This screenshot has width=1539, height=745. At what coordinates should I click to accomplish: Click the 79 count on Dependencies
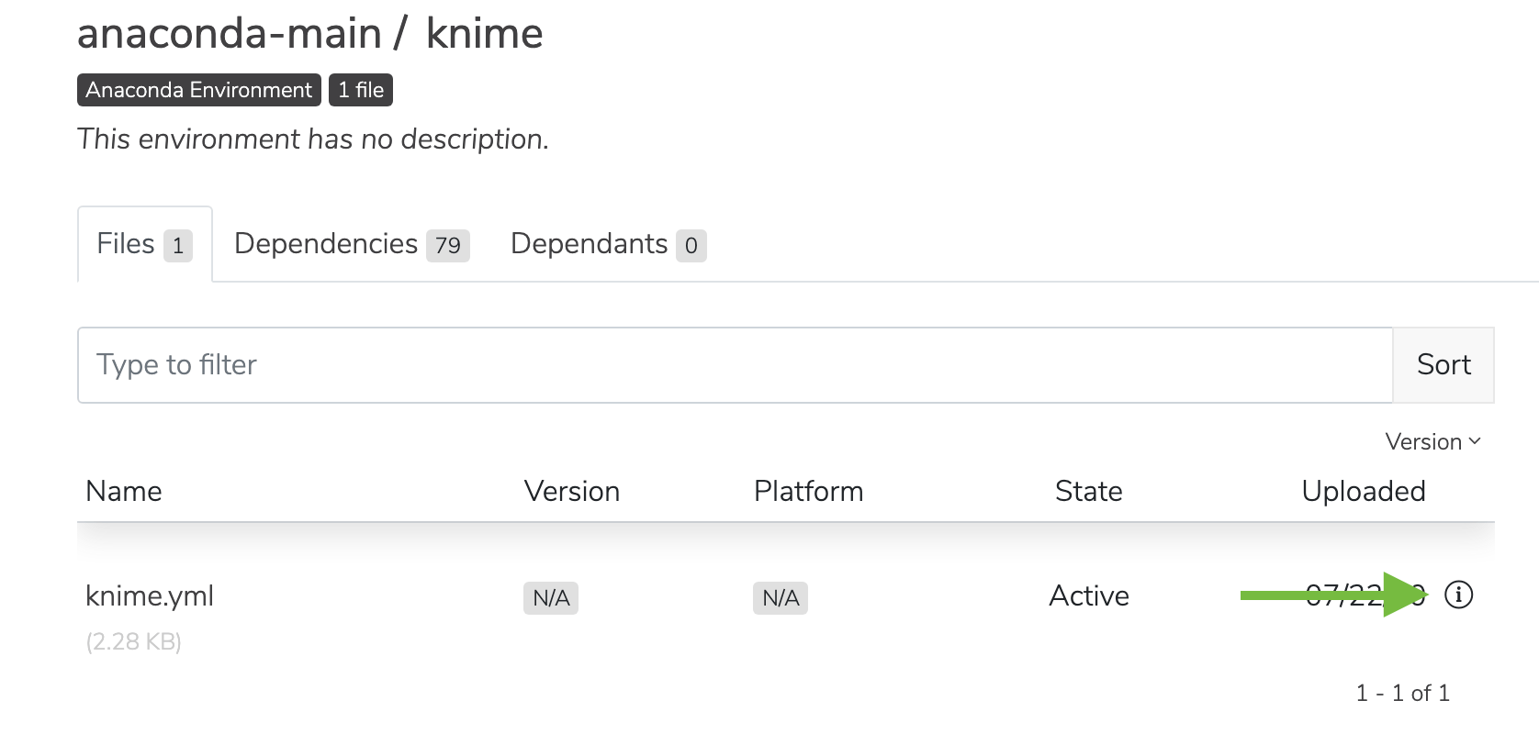point(448,246)
